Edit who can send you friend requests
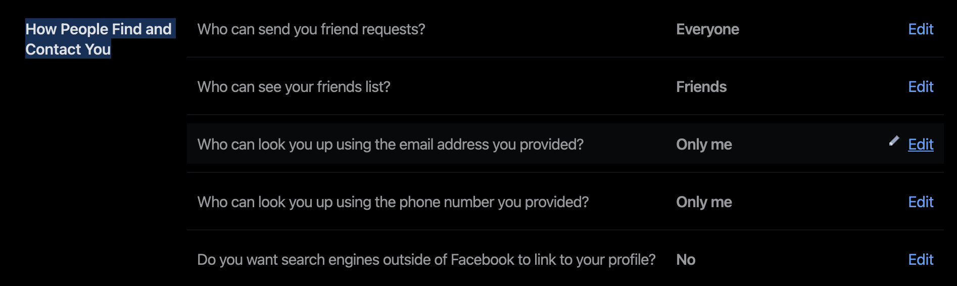 (x=921, y=29)
